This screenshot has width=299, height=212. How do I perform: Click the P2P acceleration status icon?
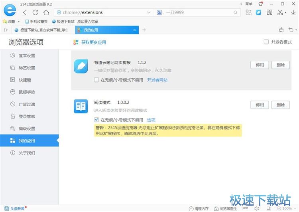coord(245,208)
